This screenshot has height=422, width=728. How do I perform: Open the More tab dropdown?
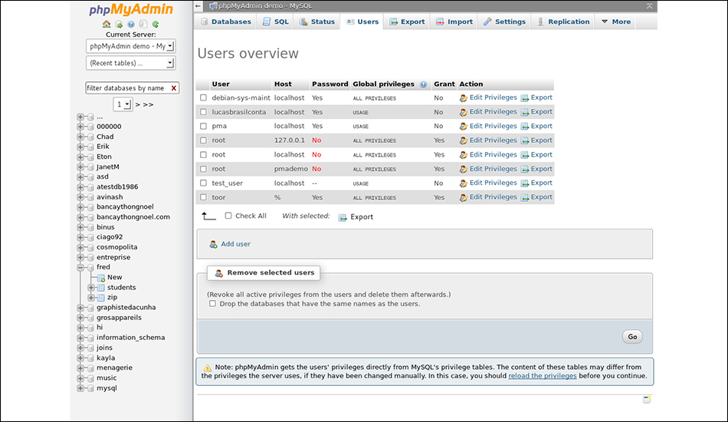pos(616,21)
